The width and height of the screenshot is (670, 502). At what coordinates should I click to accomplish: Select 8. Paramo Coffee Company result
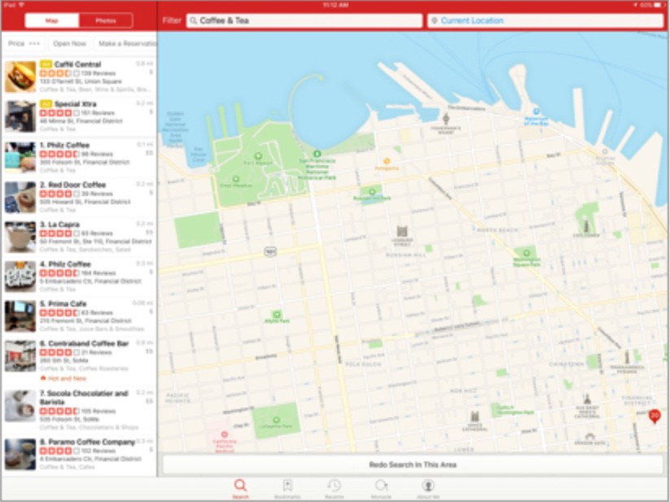tap(79, 455)
